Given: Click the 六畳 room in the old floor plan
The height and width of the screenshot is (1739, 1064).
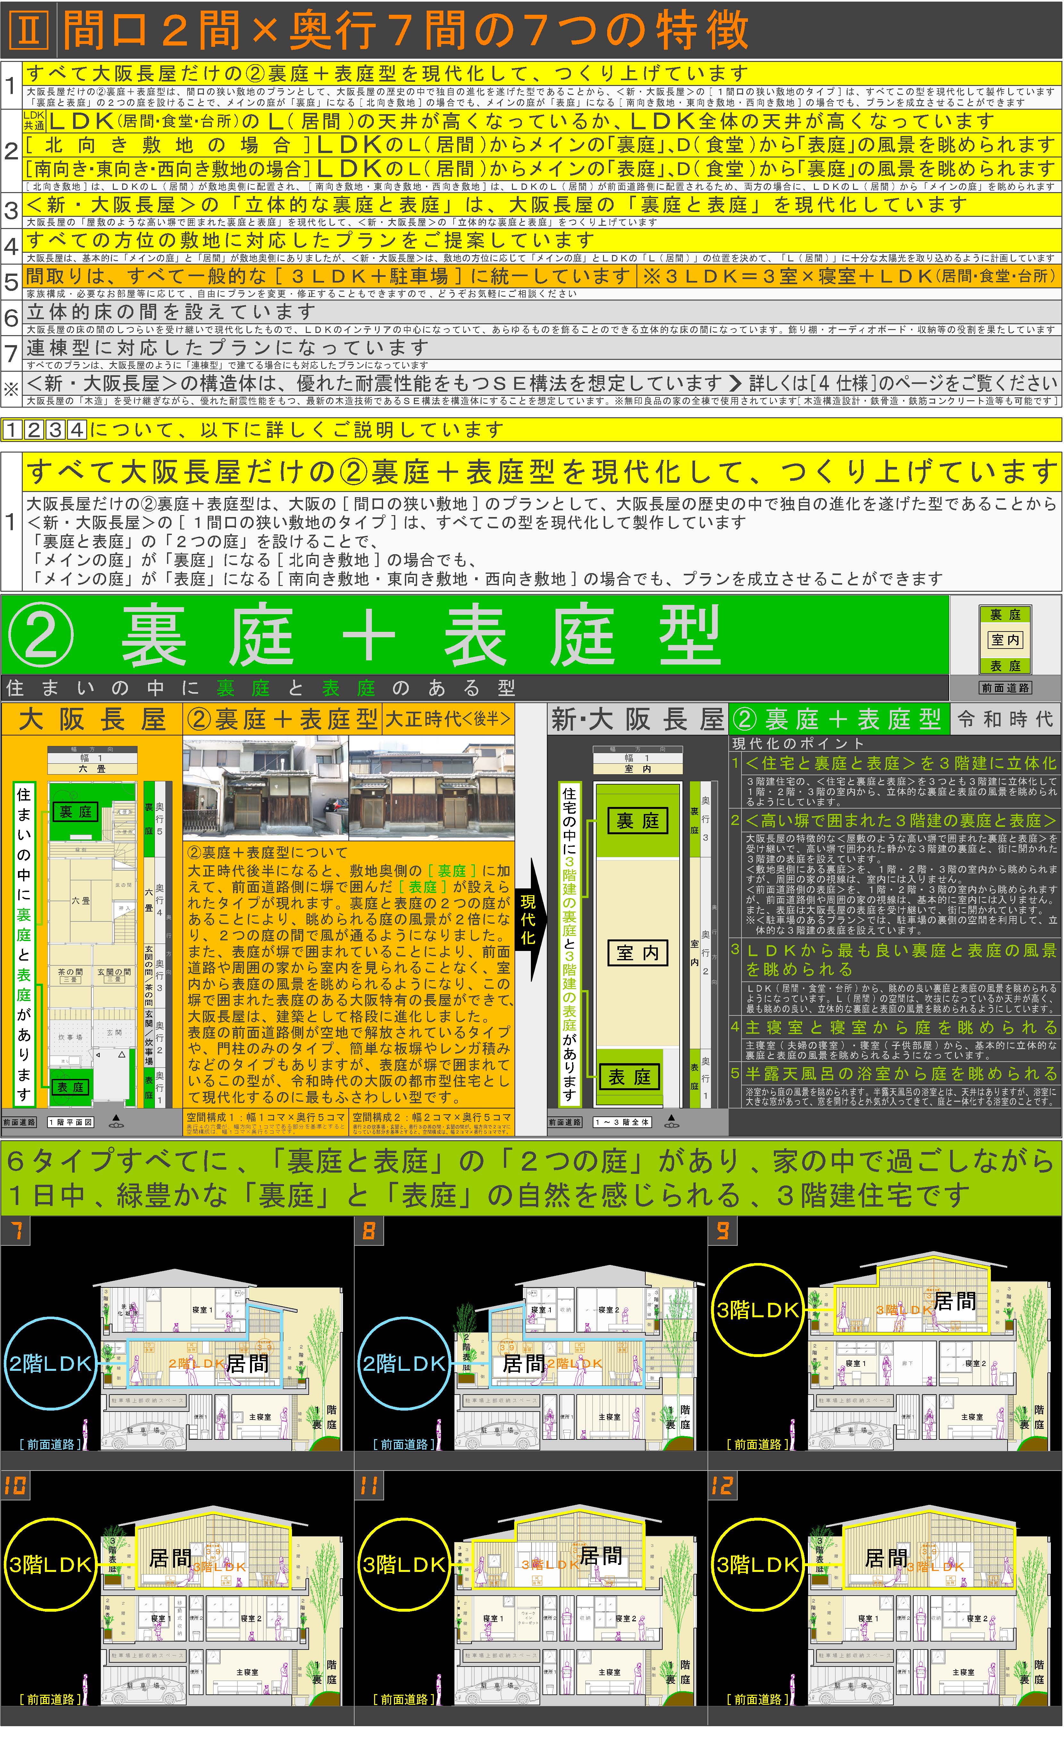Looking at the screenshot, I should pyautogui.click(x=81, y=901).
